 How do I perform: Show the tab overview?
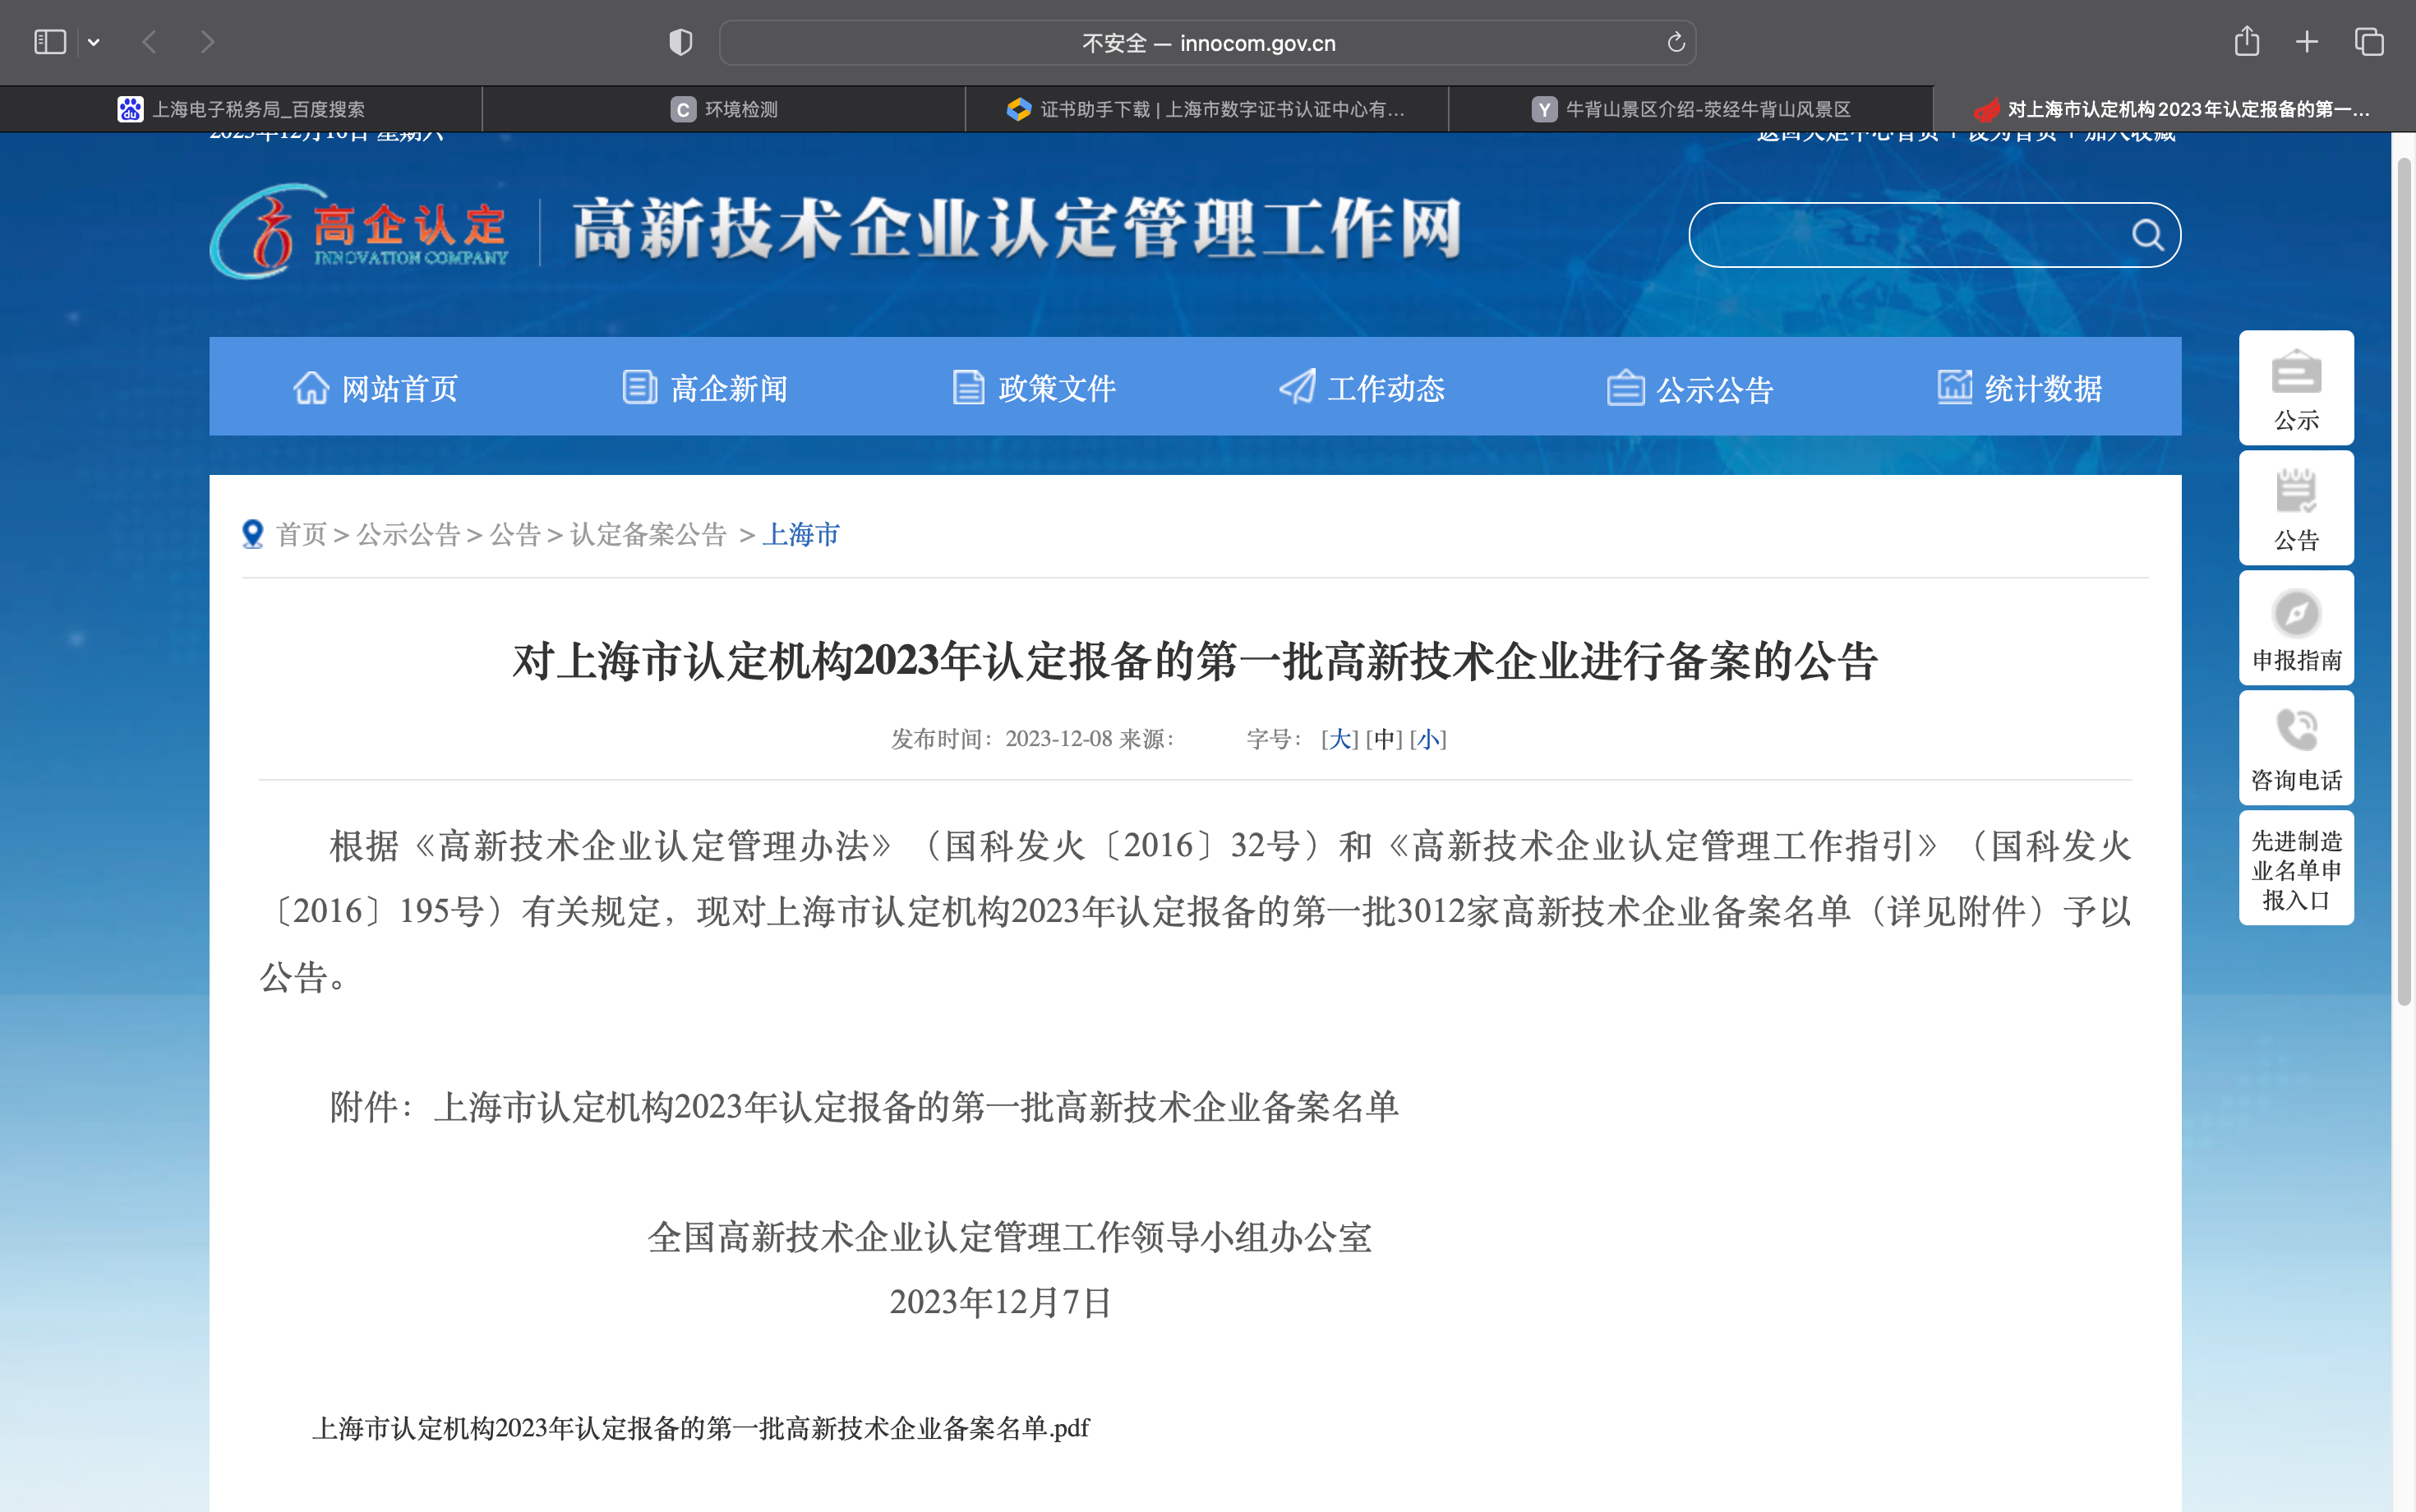point(2369,42)
